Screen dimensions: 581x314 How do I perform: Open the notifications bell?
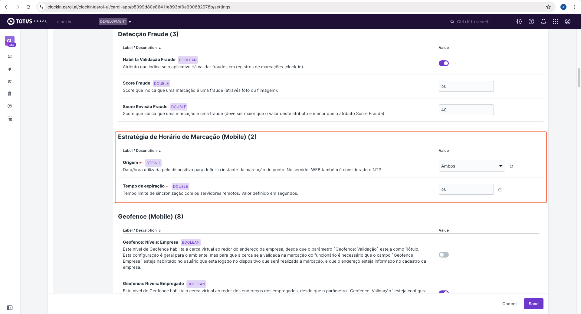[x=543, y=21]
